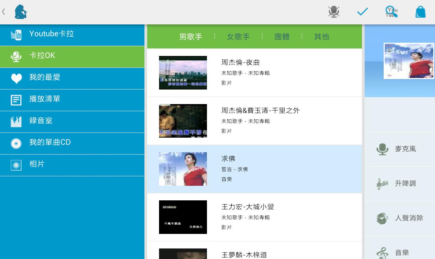The height and width of the screenshot is (259, 435).
Task: Open 音樂 option in right panel
Action: (402, 253)
